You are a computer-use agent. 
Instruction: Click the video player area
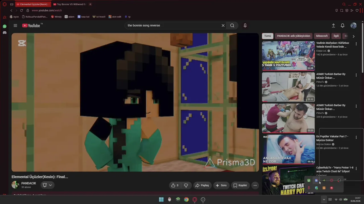point(135,102)
